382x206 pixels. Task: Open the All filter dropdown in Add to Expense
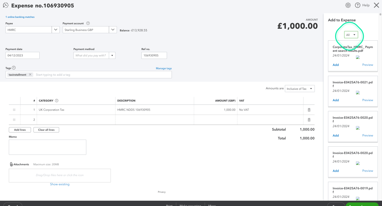(351, 35)
